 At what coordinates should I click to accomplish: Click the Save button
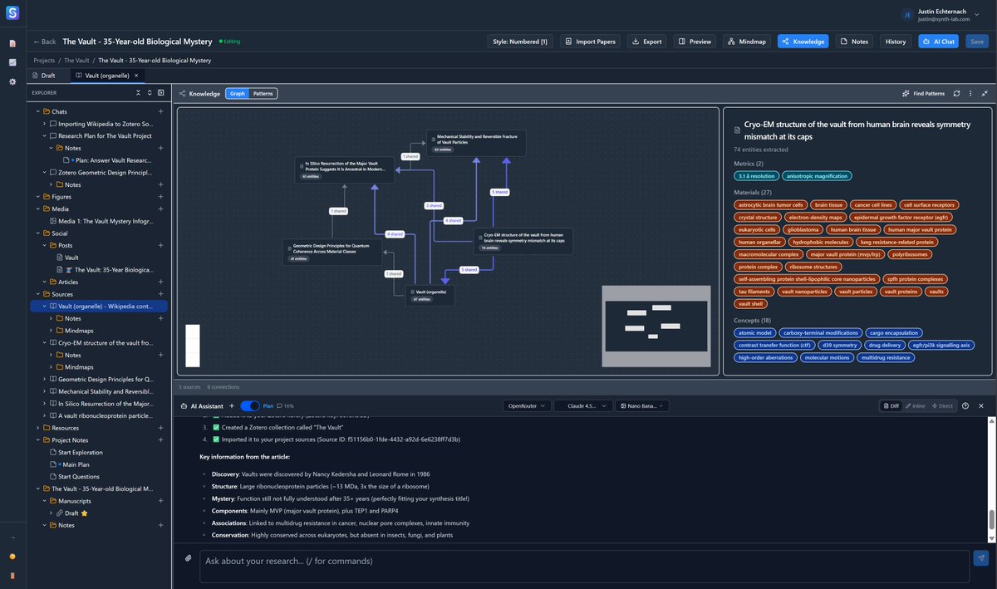point(977,42)
